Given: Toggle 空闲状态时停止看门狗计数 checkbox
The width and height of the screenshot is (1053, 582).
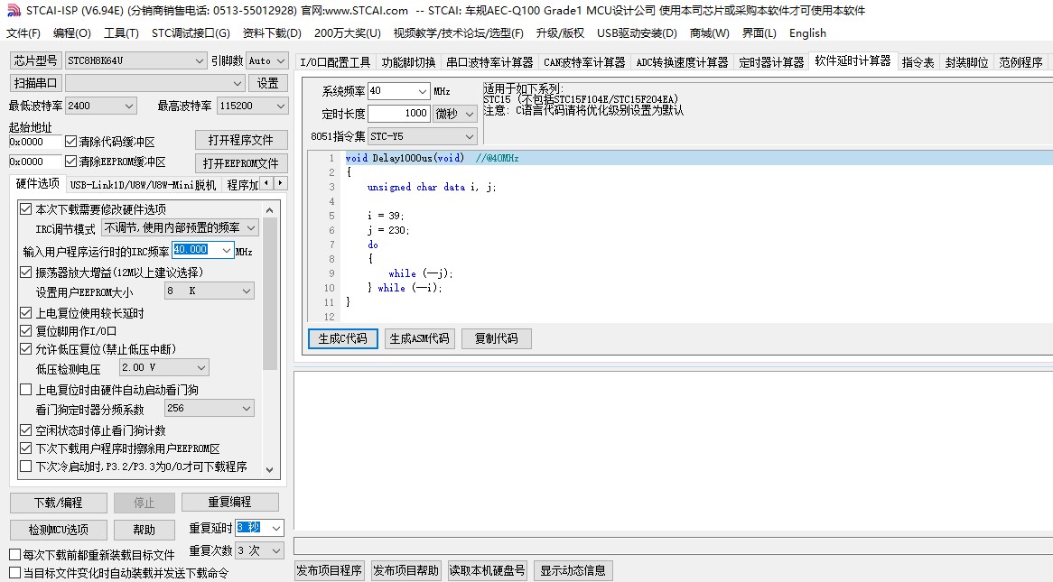Looking at the screenshot, I should click(25, 430).
